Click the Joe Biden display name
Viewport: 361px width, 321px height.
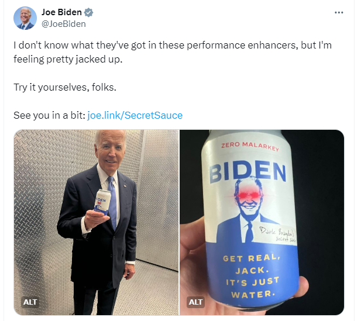coord(61,12)
